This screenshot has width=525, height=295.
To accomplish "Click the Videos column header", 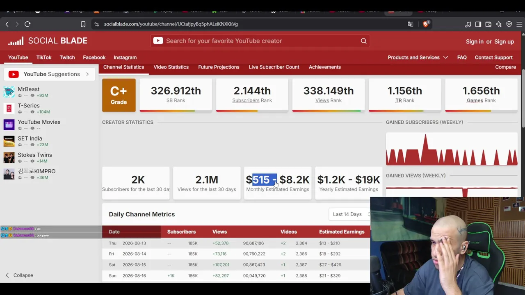I will 289,232.
